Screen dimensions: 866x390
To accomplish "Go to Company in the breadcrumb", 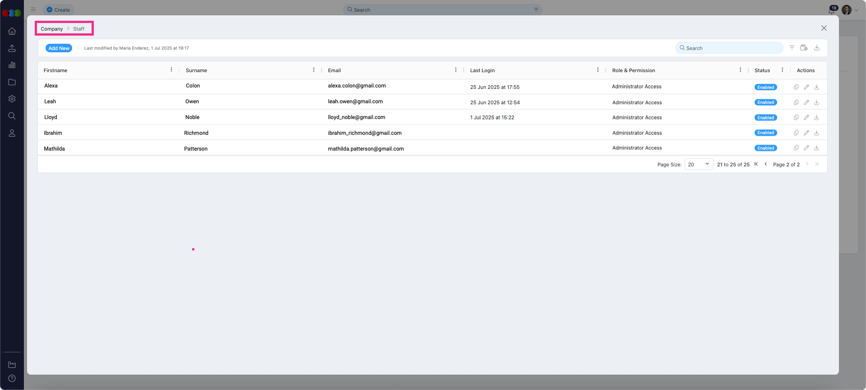I will tap(52, 29).
